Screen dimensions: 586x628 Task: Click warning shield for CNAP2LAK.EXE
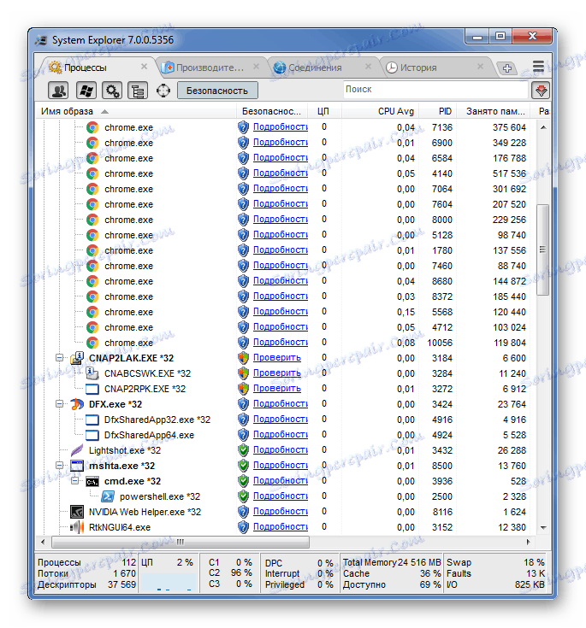click(243, 358)
